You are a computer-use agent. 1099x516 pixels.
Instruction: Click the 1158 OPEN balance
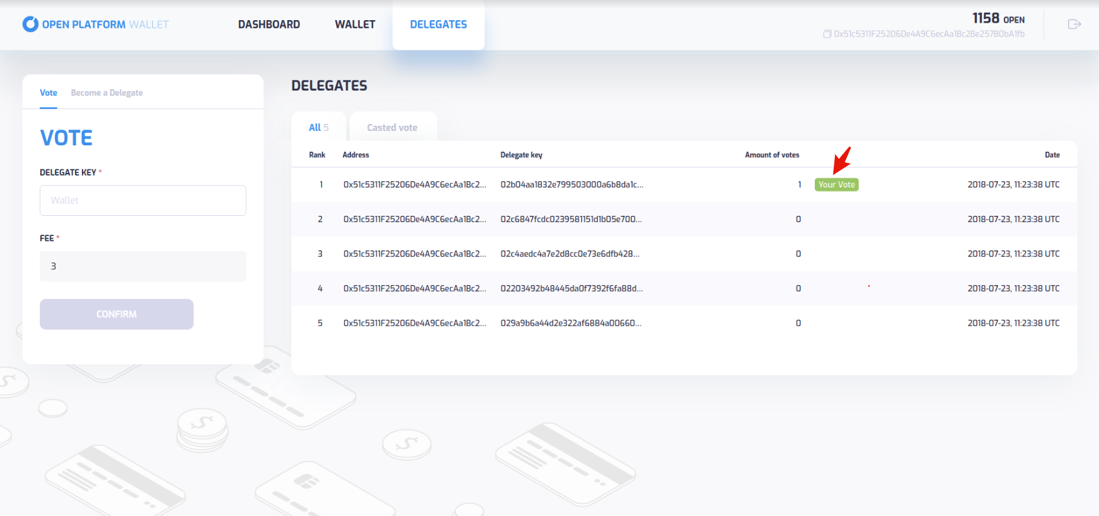tap(998, 18)
